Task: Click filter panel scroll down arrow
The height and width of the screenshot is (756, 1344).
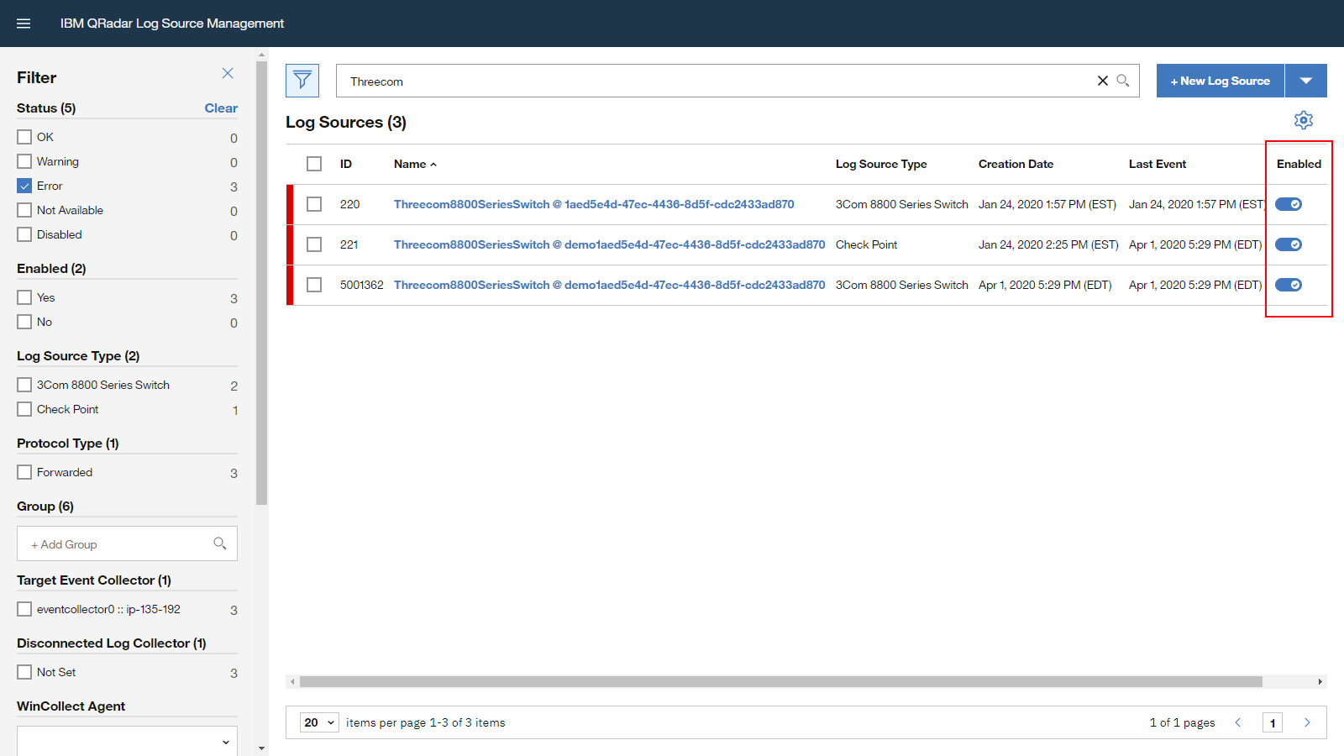Action: 262,748
